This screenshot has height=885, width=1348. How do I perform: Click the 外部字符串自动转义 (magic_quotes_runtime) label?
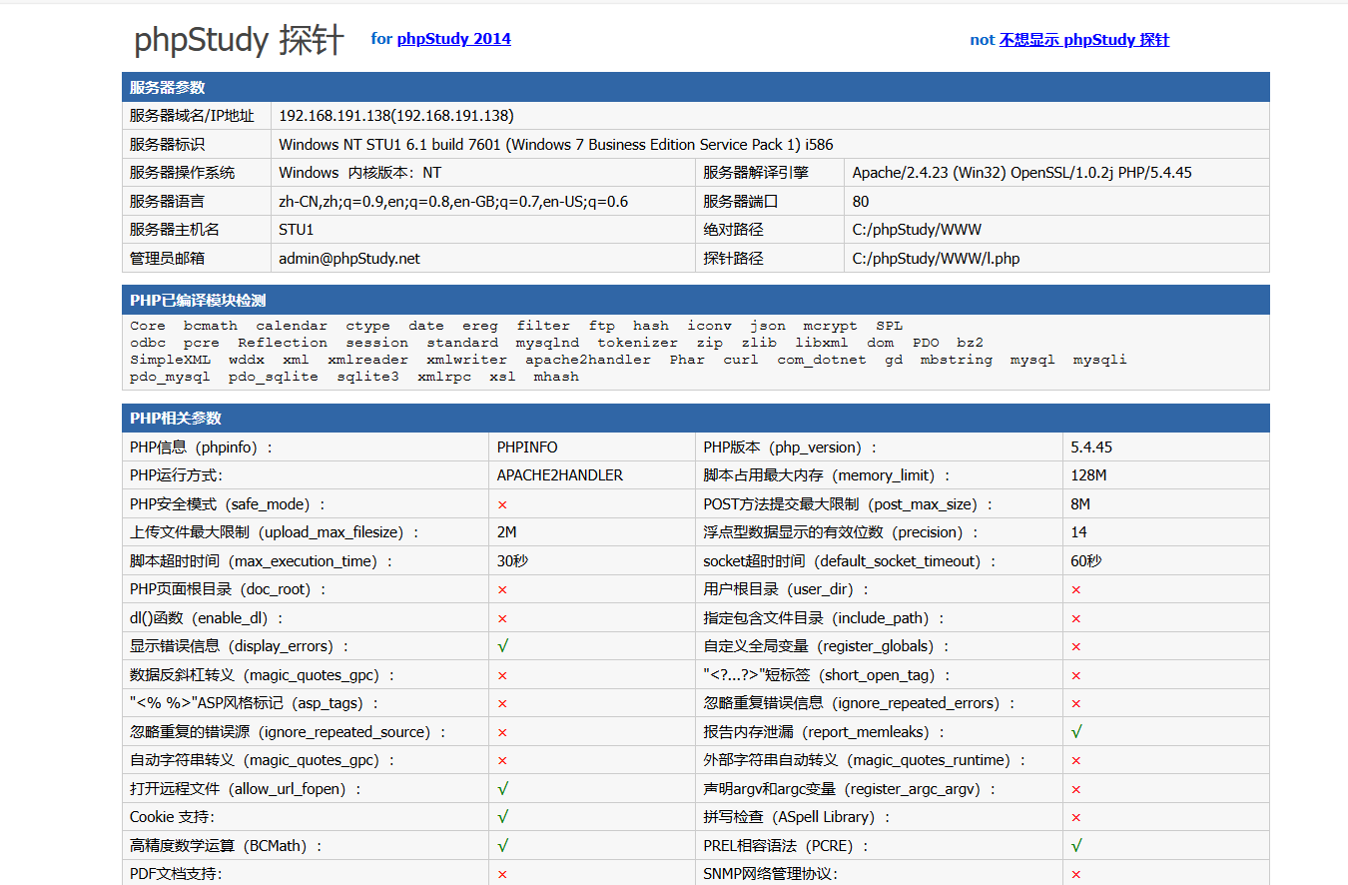pos(865,760)
